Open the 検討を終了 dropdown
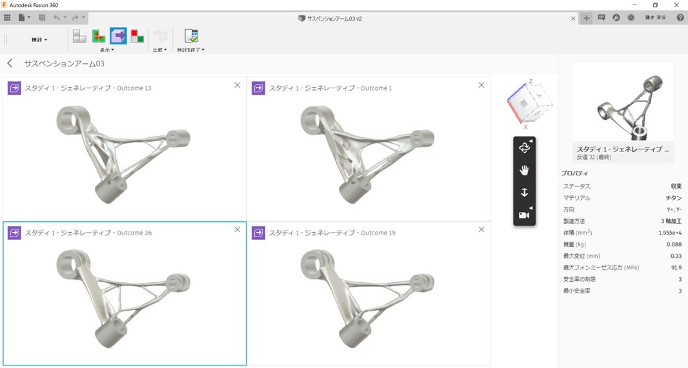Viewport: 688px width, 368px height. (x=190, y=50)
